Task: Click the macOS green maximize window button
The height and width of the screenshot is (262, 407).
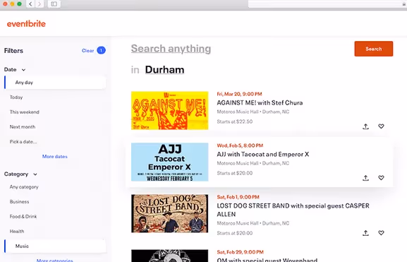Action: pyautogui.click(x=19, y=4)
